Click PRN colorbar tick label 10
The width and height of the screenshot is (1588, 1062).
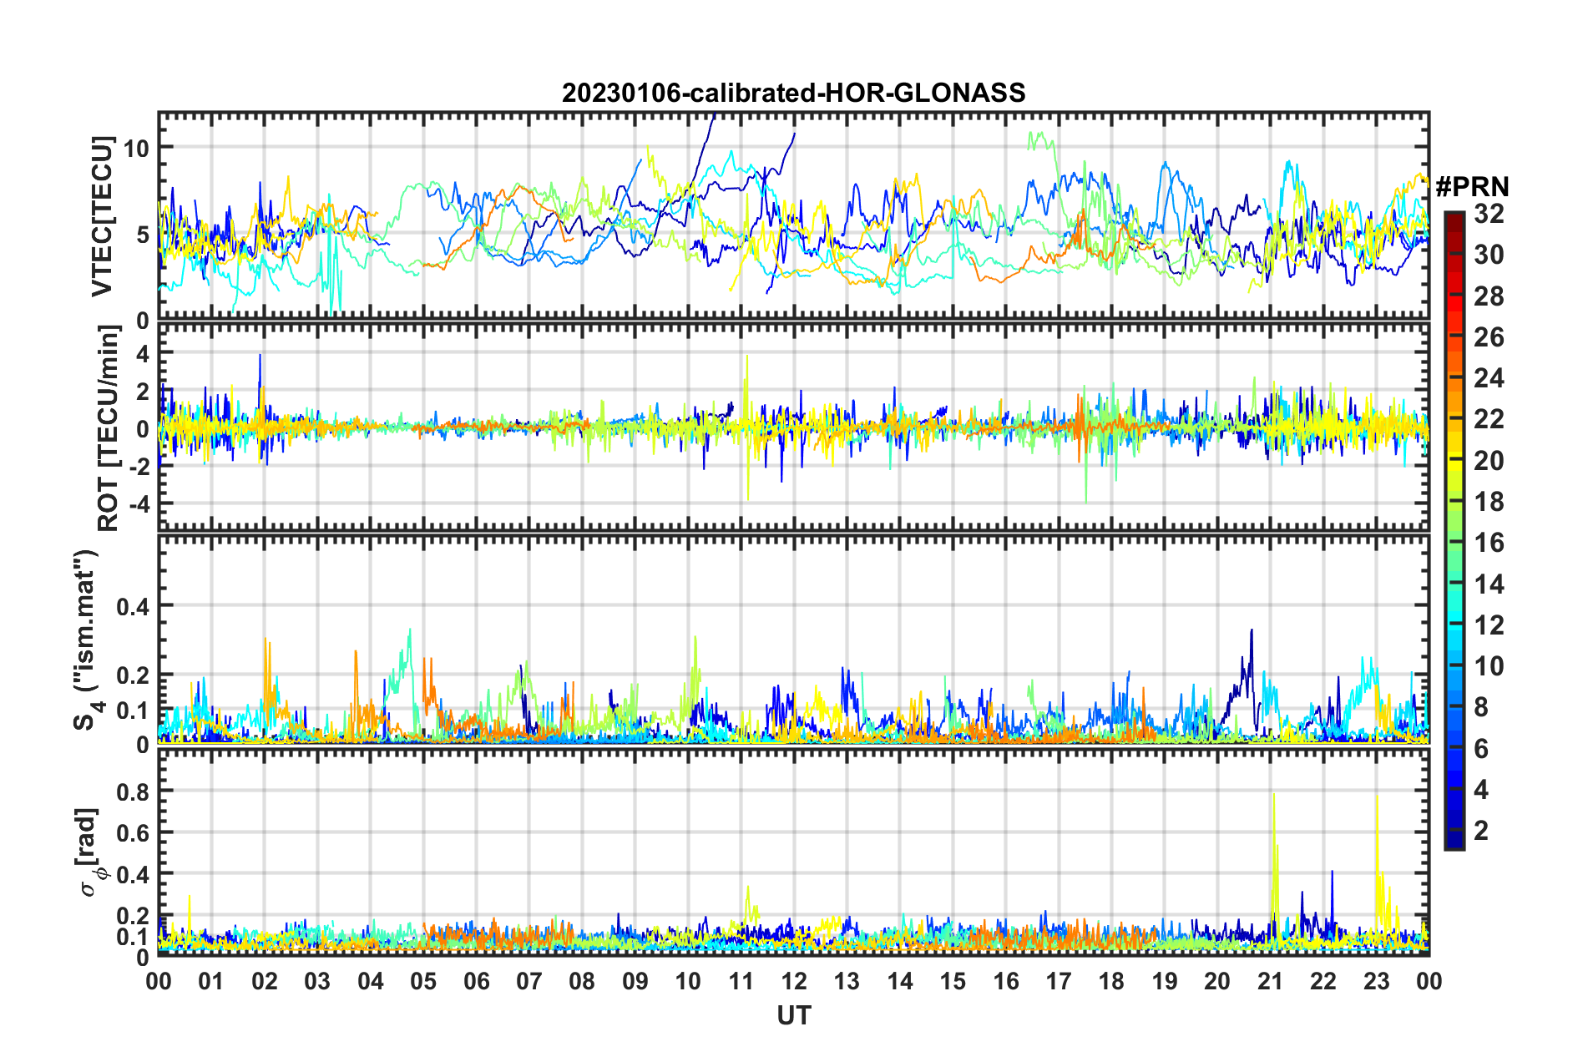tap(1489, 666)
